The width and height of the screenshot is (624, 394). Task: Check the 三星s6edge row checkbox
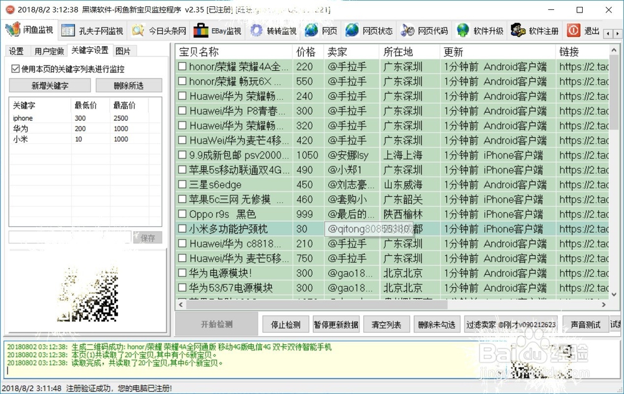point(182,185)
